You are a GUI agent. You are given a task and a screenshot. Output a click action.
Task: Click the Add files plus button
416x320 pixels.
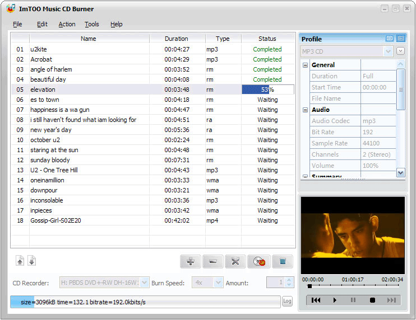(191, 262)
